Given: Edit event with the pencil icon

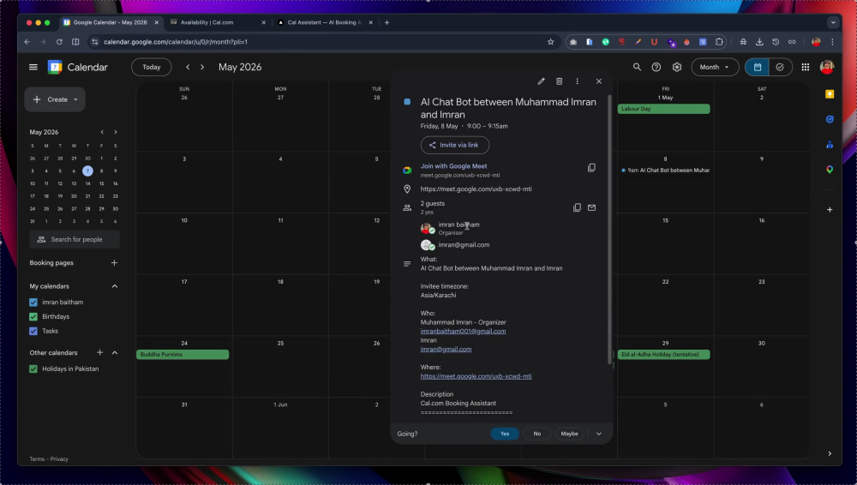Looking at the screenshot, I should click(541, 81).
